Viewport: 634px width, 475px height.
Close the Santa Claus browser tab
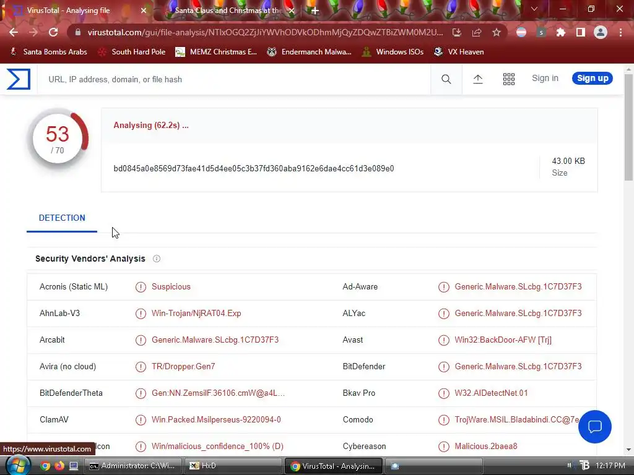pos(292,11)
